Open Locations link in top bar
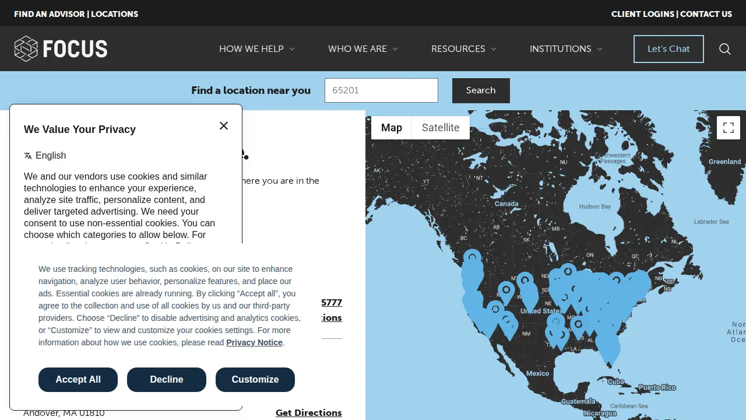Image resolution: width=746 pixels, height=420 pixels. 115,14
